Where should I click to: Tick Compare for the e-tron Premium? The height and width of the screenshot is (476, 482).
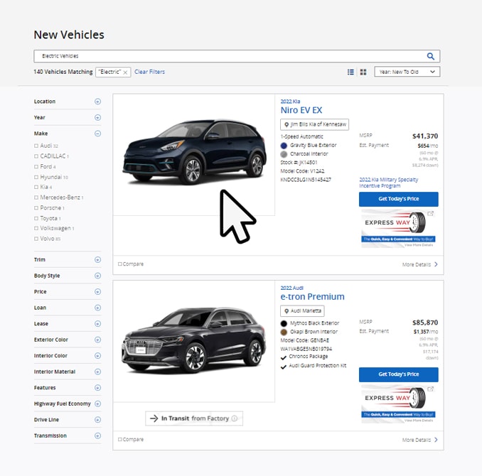(120, 440)
